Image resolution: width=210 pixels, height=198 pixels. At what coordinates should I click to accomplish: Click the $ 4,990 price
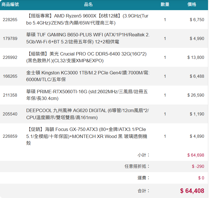point(197,39)
